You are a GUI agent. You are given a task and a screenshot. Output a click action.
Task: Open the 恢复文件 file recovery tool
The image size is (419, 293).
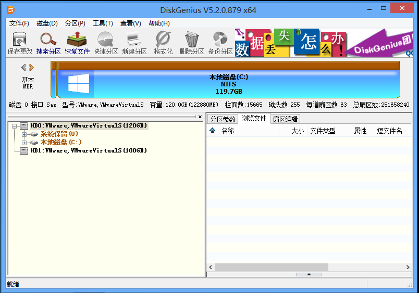click(77, 43)
